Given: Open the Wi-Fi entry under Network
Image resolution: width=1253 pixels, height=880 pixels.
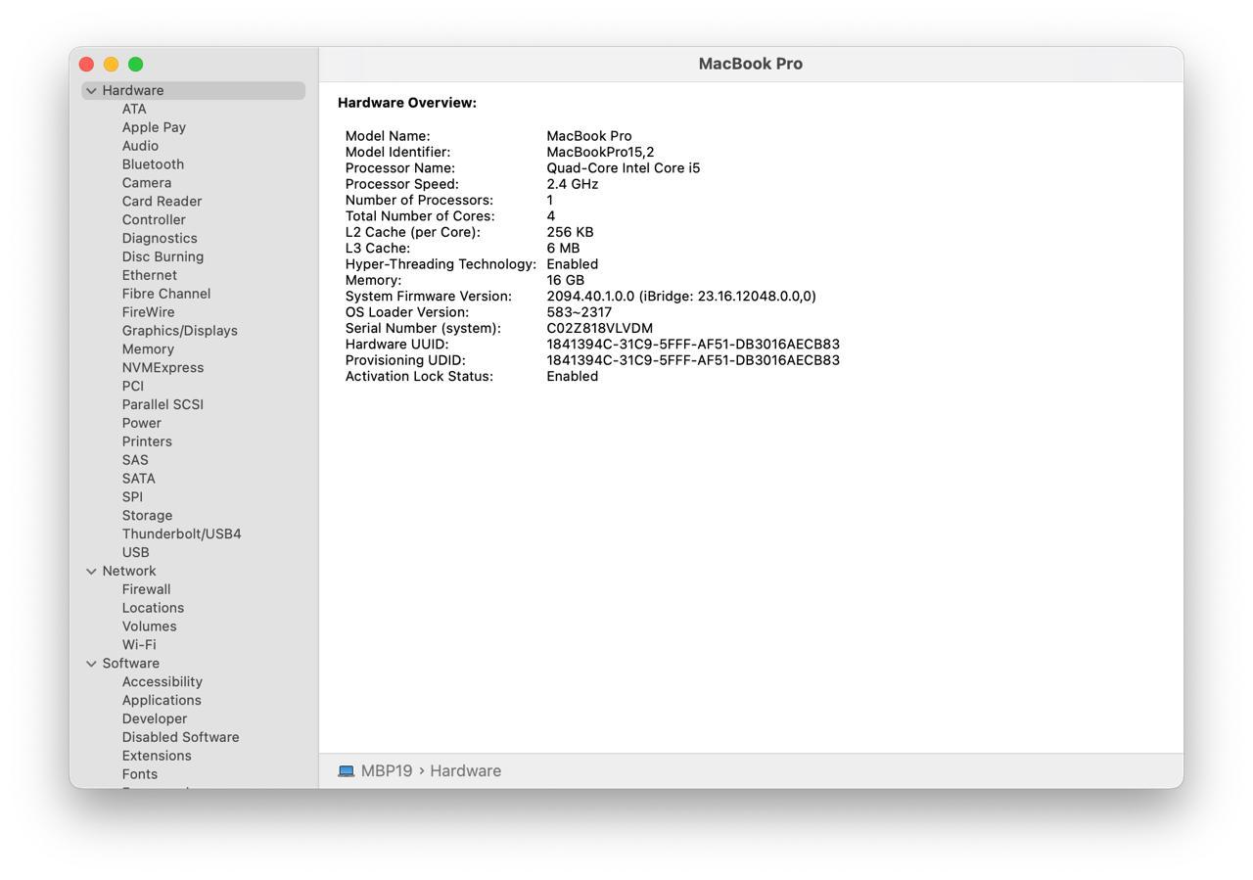Looking at the screenshot, I should 138,645.
